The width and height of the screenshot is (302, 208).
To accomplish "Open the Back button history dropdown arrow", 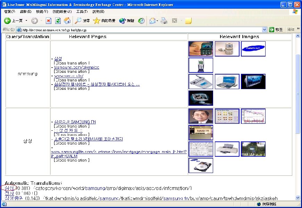I will pyautogui.click(x=26, y=20).
